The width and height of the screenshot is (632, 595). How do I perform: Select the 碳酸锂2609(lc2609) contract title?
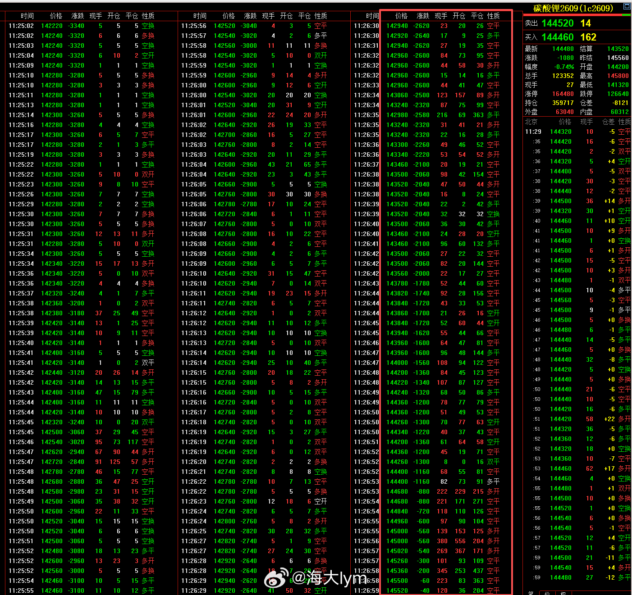click(573, 8)
